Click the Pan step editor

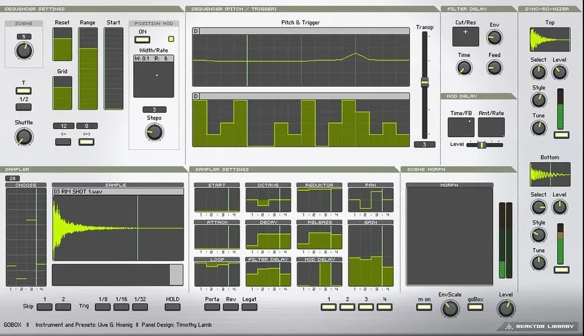(370, 200)
